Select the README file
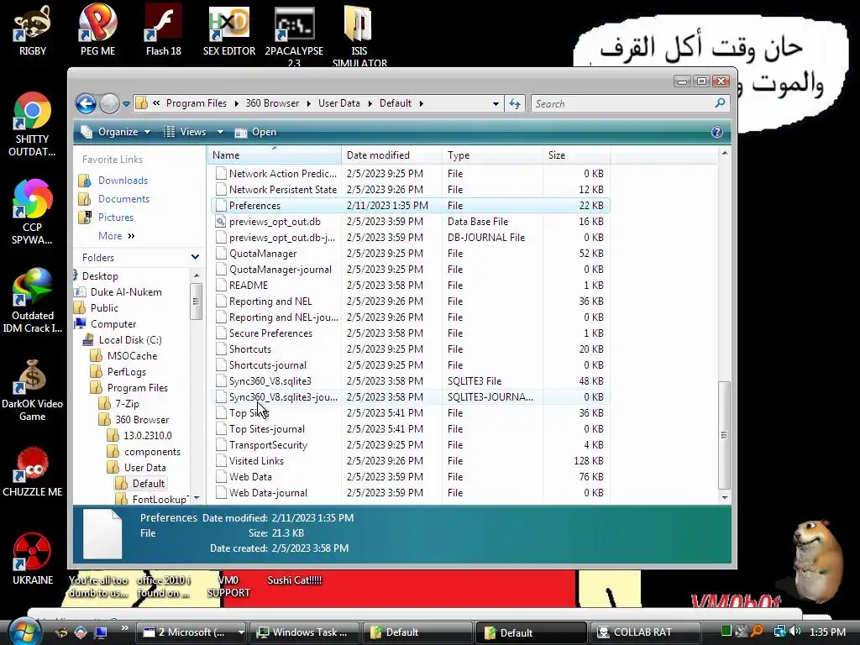Screen dimensions: 860x645 point(248,286)
